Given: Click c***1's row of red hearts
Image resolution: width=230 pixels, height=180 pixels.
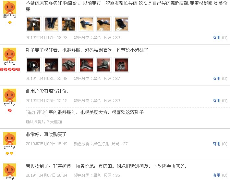Looking at the screenshot, I should tap(10, 70).
